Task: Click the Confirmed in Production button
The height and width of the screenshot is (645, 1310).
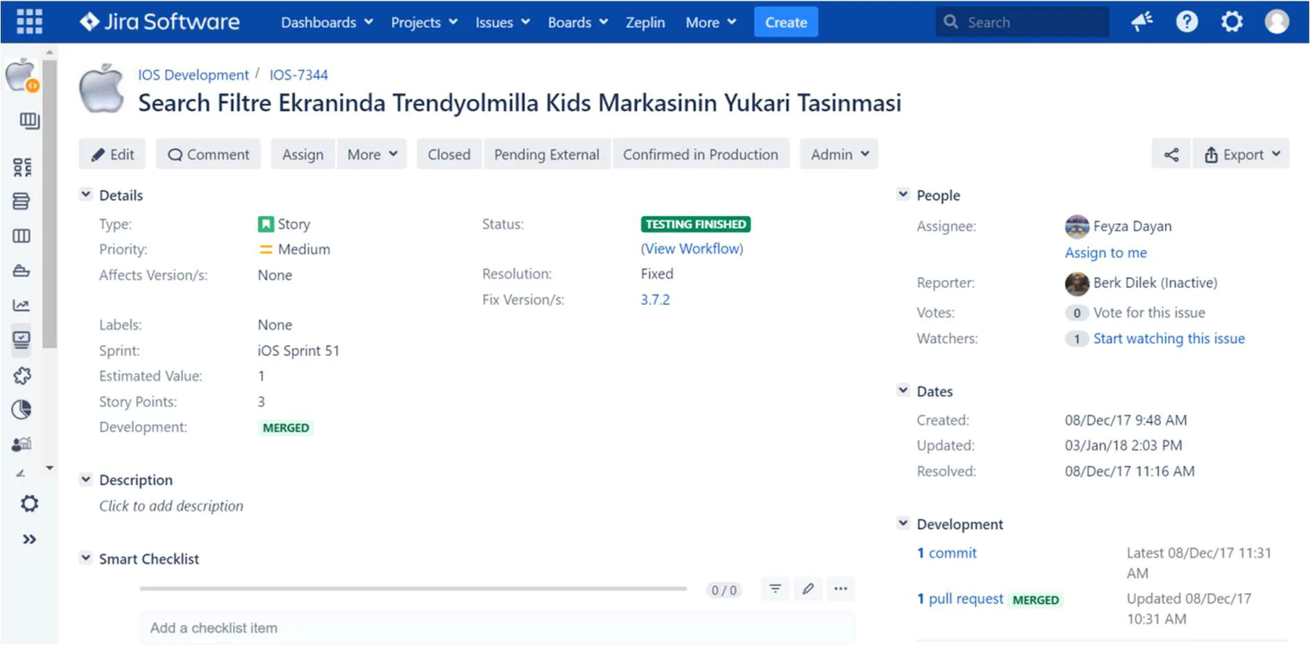Action: (701, 154)
